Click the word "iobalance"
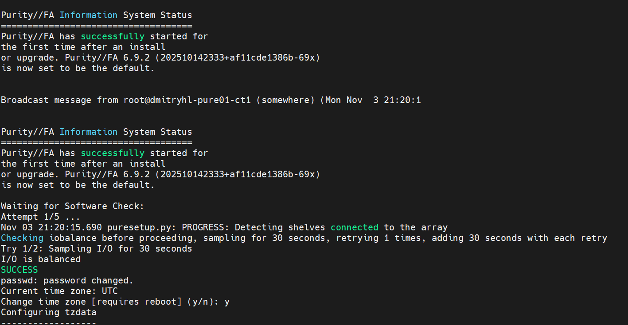 73,238
